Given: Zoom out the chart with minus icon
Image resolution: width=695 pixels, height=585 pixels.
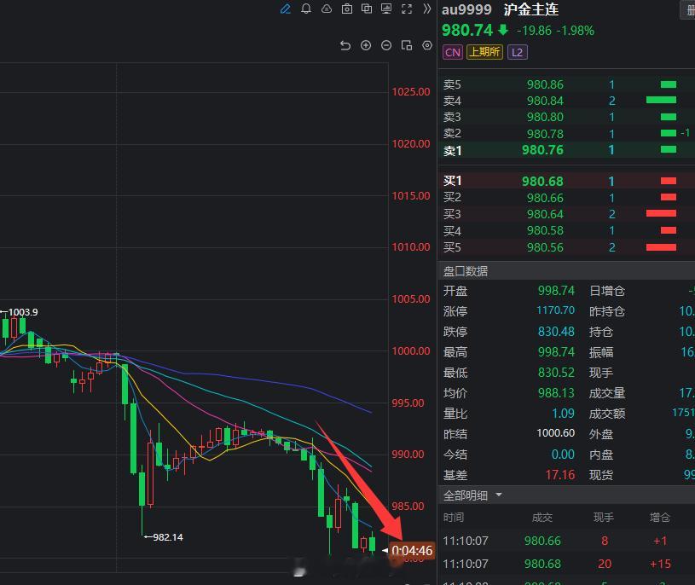Looking at the screenshot, I should (386, 45).
